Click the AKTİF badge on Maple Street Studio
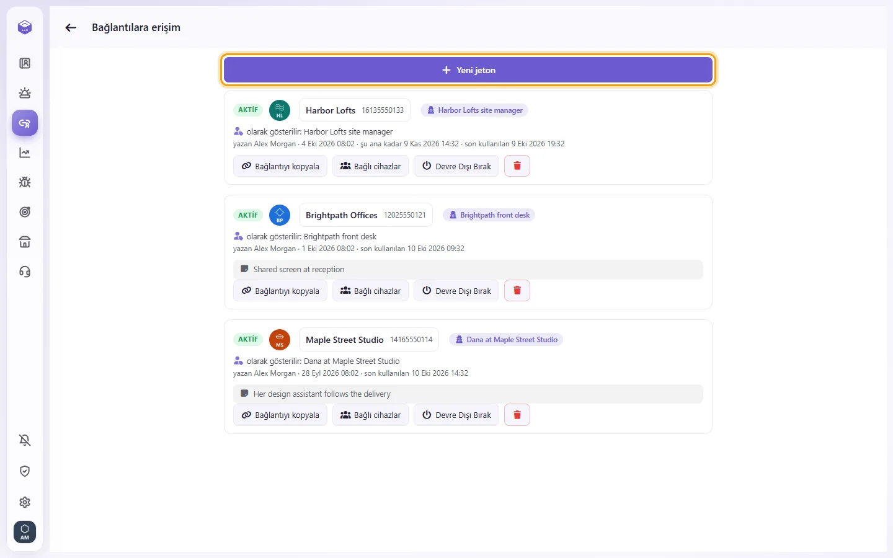The width and height of the screenshot is (893, 558). 248,340
